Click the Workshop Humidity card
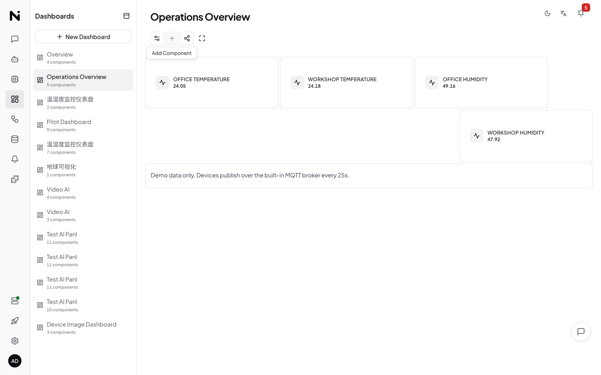Viewport: 601px width, 375px height. click(526, 136)
